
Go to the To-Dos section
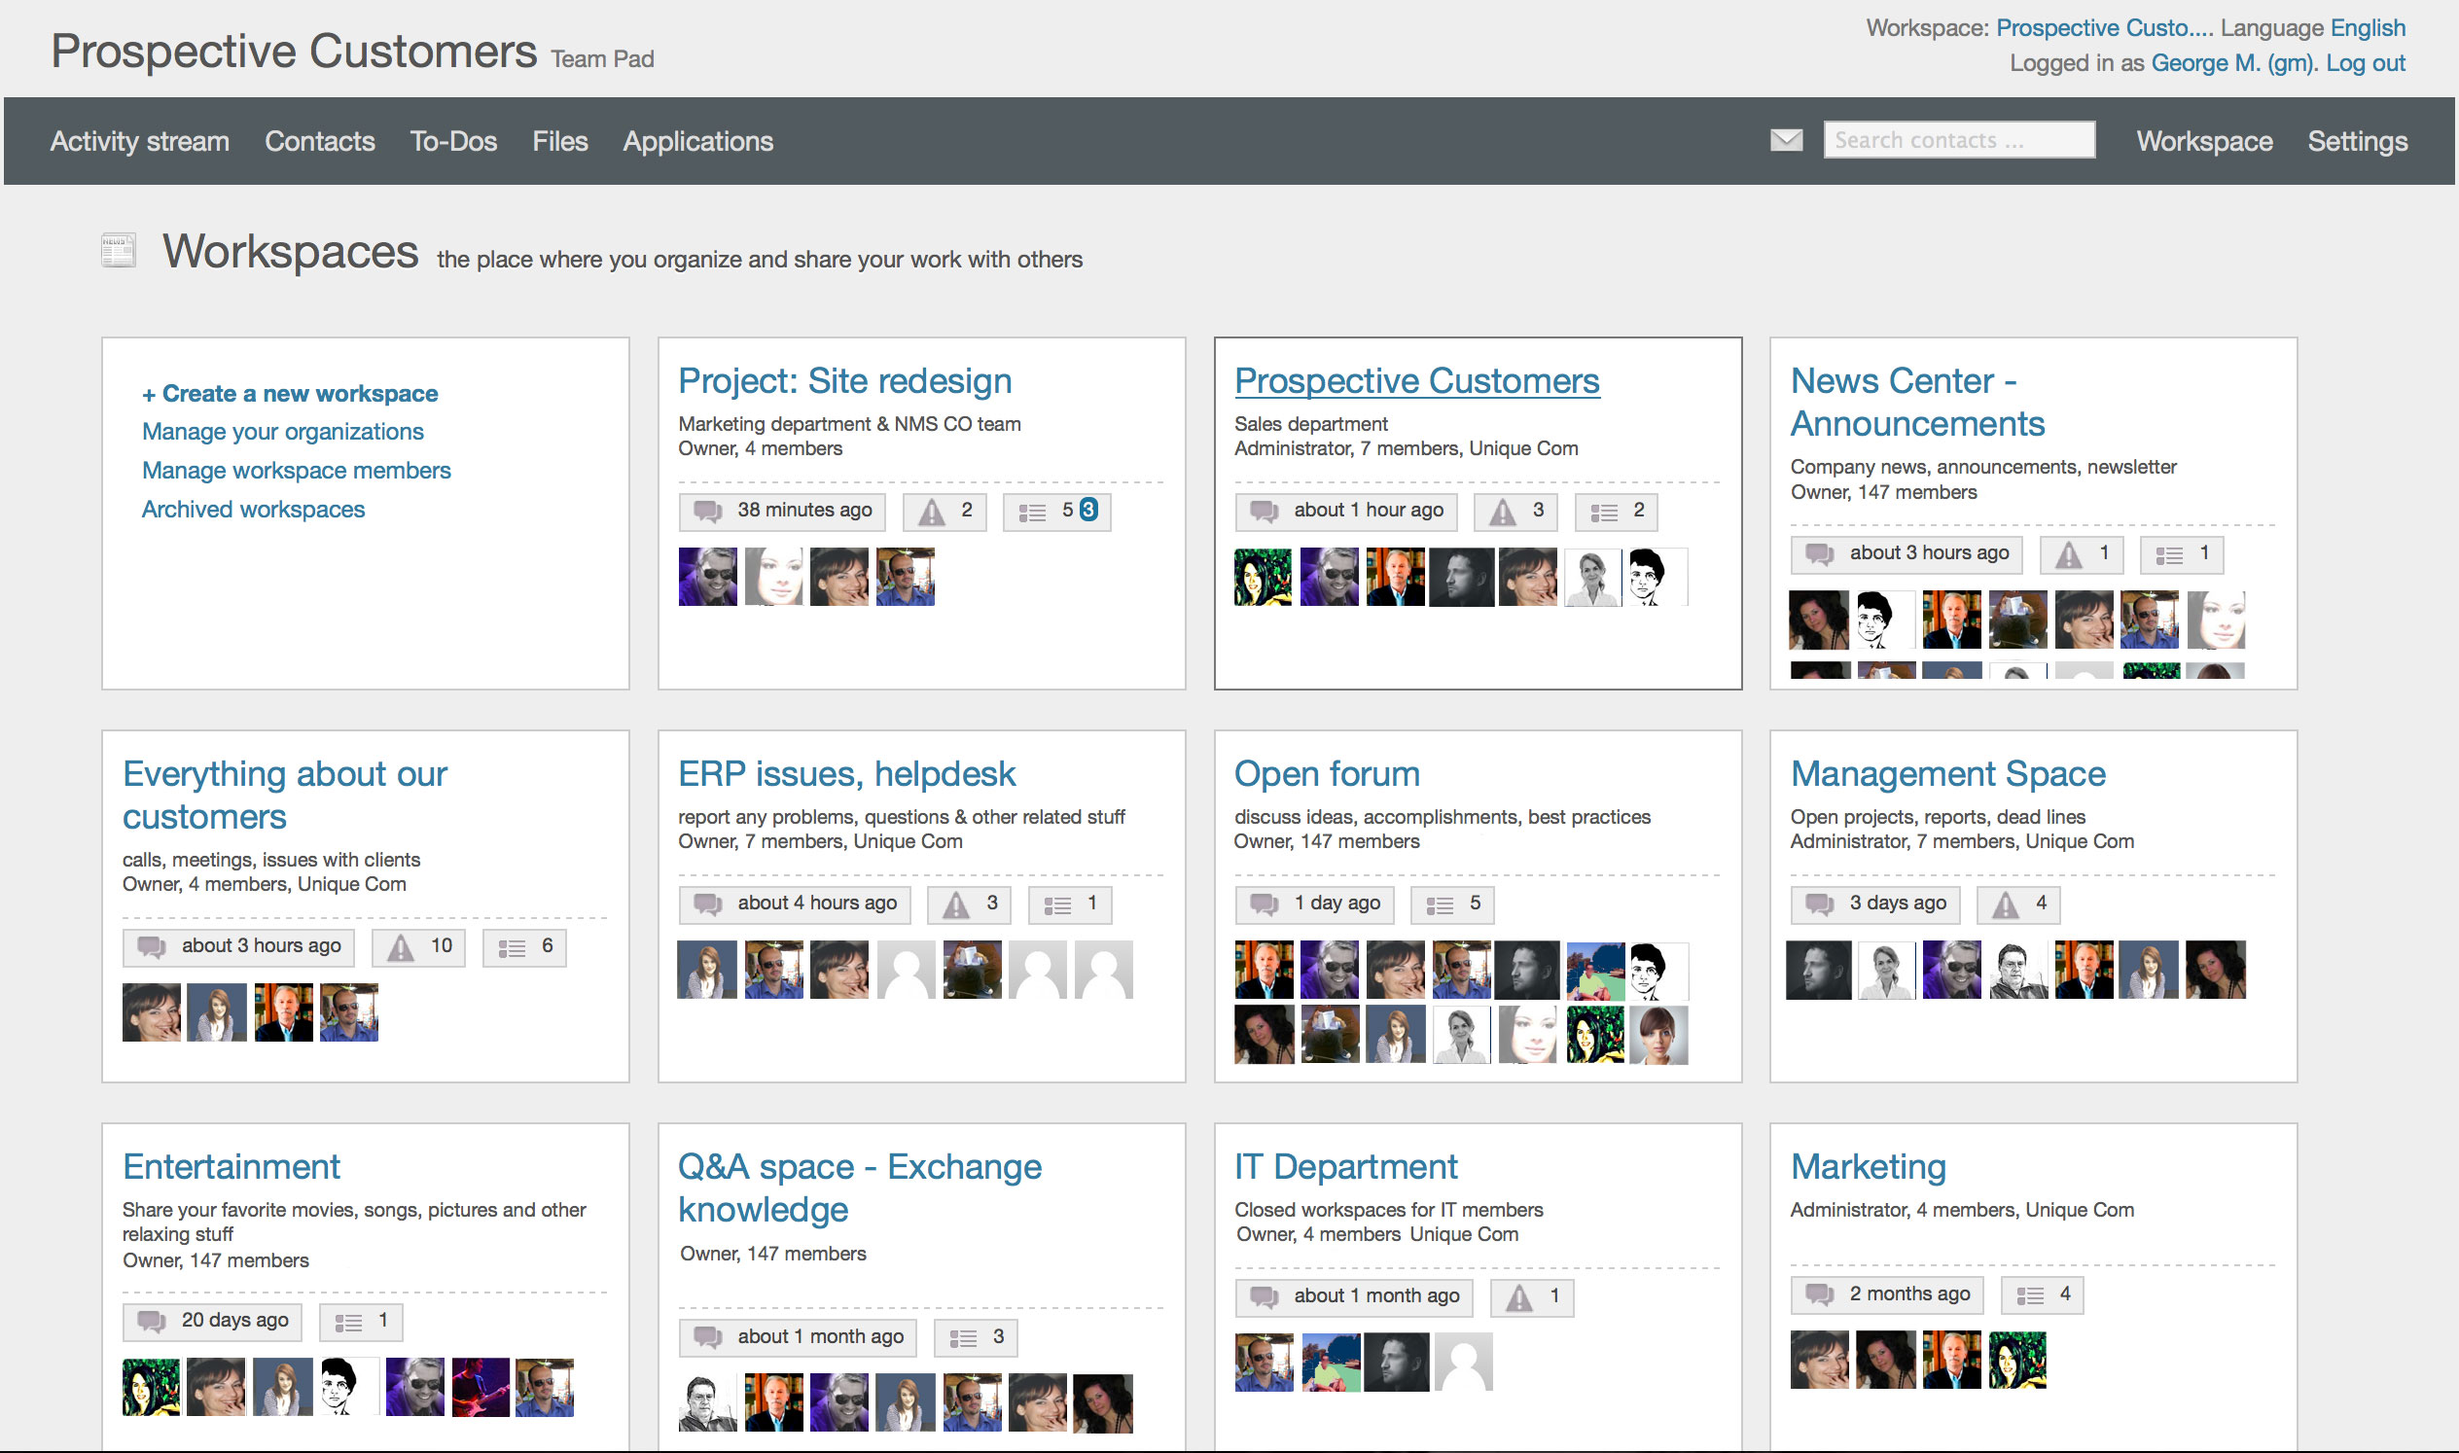(453, 141)
